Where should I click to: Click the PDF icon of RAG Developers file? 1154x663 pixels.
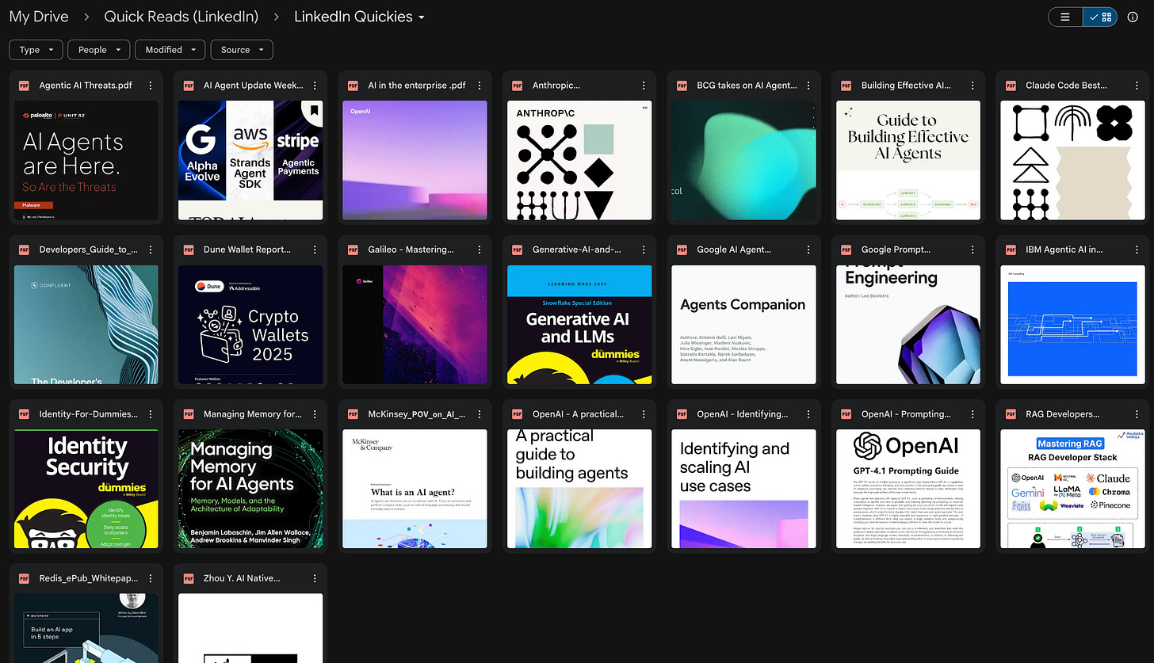1011,414
